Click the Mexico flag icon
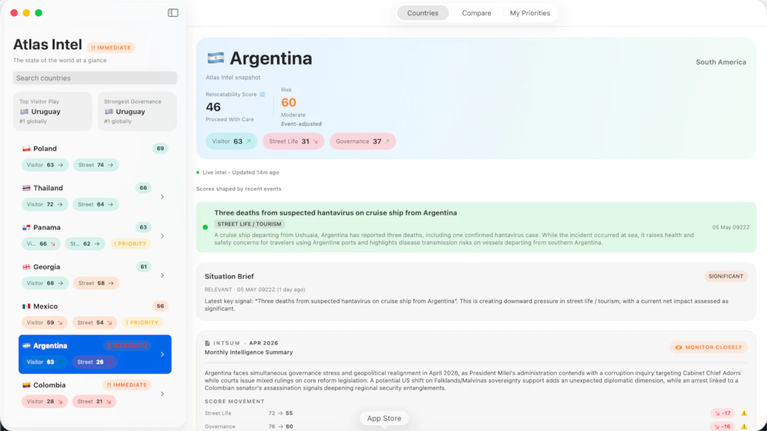This screenshot has height=431, width=767. click(26, 306)
